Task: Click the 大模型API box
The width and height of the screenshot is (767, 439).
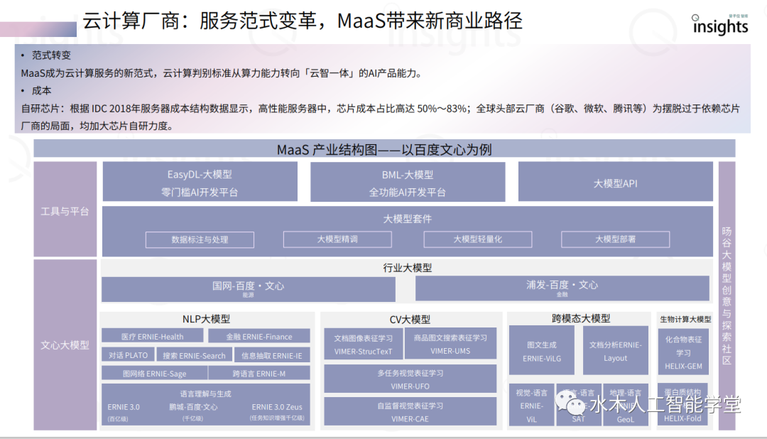Action: click(x=614, y=183)
